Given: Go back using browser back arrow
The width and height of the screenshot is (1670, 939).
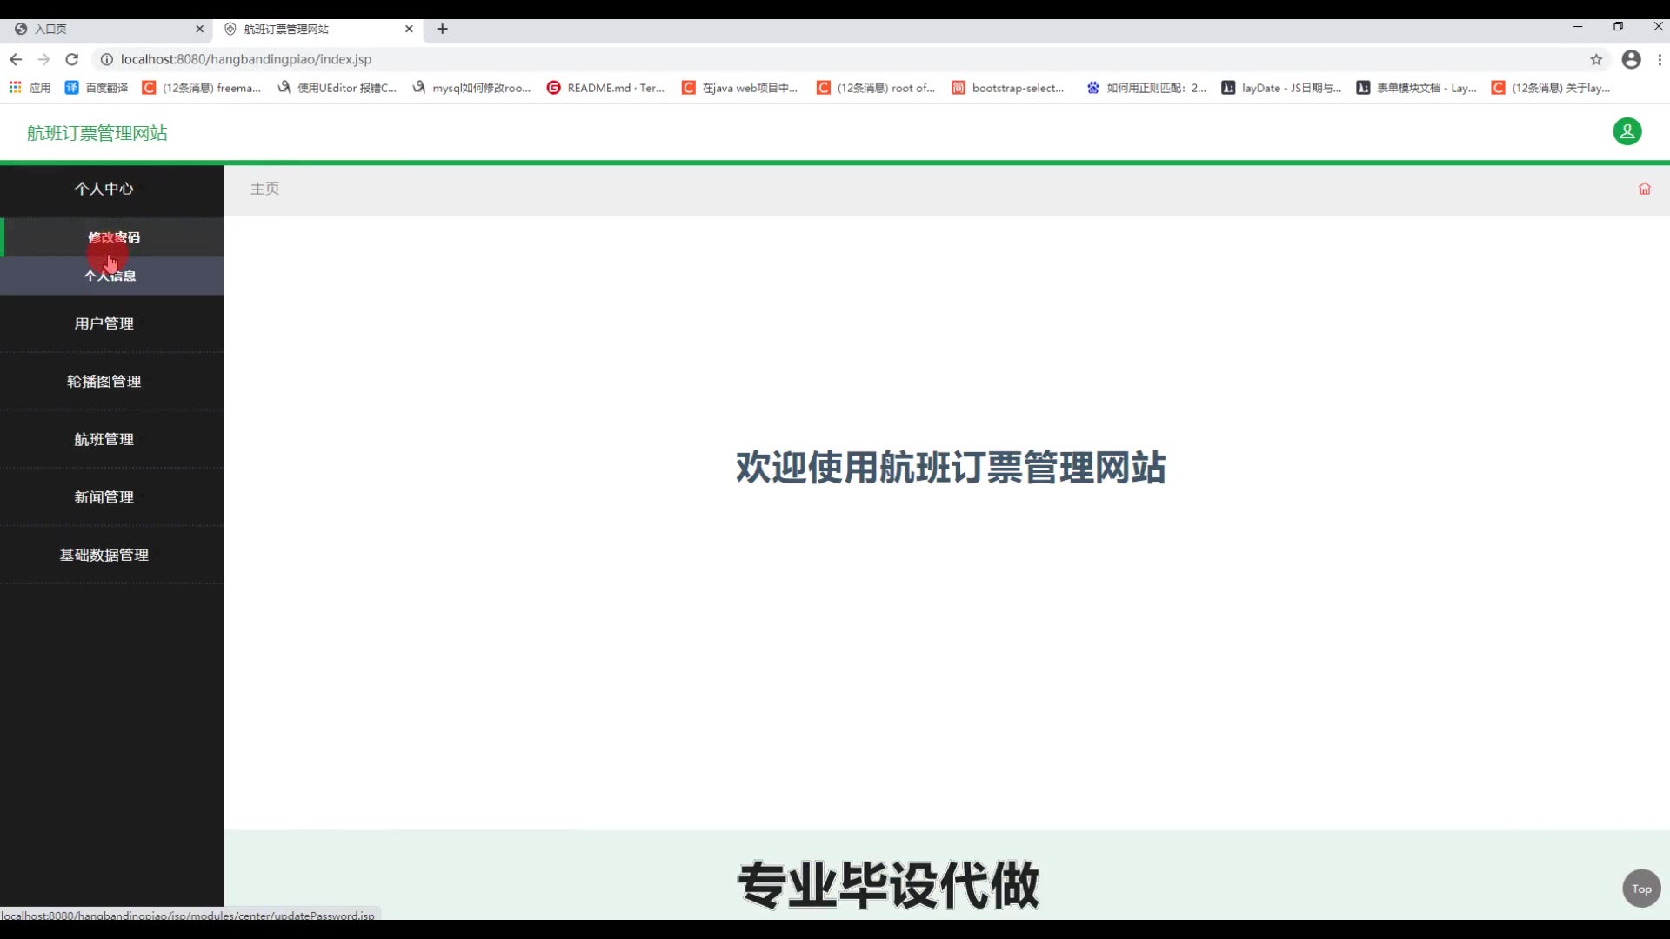Looking at the screenshot, I should [16, 59].
